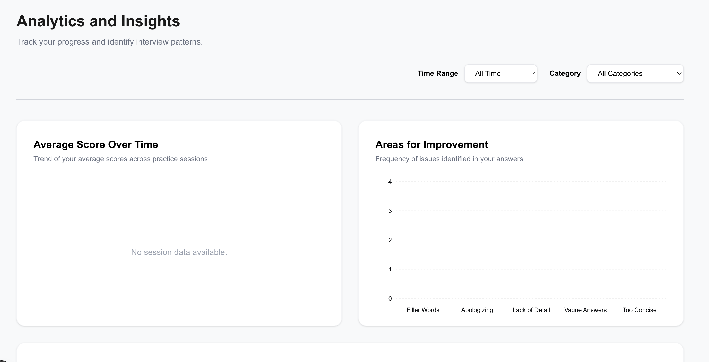The image size is (709, 362).
Task: Click the Areas for Improvement title
Action: pyautogui.click(x=431, y=144)
